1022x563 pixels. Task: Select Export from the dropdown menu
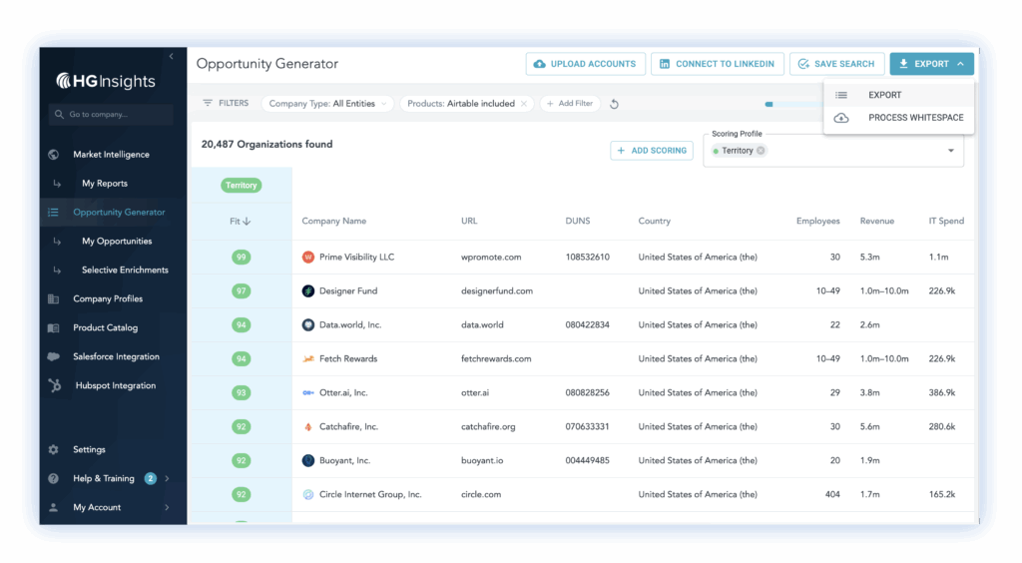(x=884, y=95)
